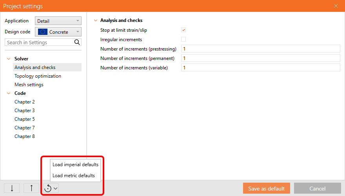Image resolution: width=345 pixels, height=196 pixels.
Task: Click the down arrow export icon
Action: (x=12, y=188)
